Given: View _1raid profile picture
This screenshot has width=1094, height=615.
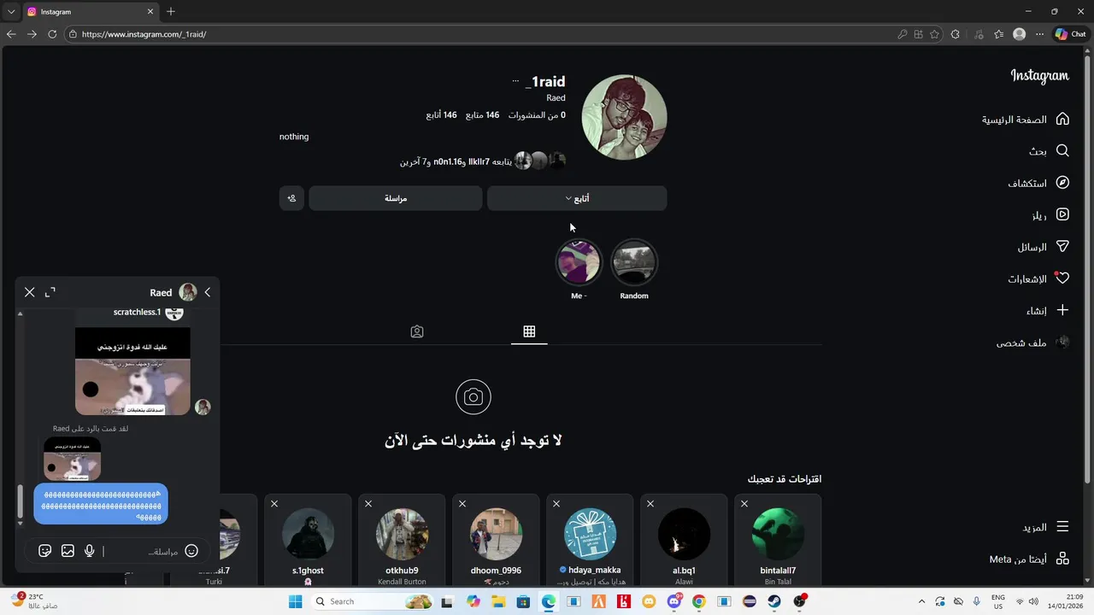Looking at the screenshot, I should click(x=624, y=117).
